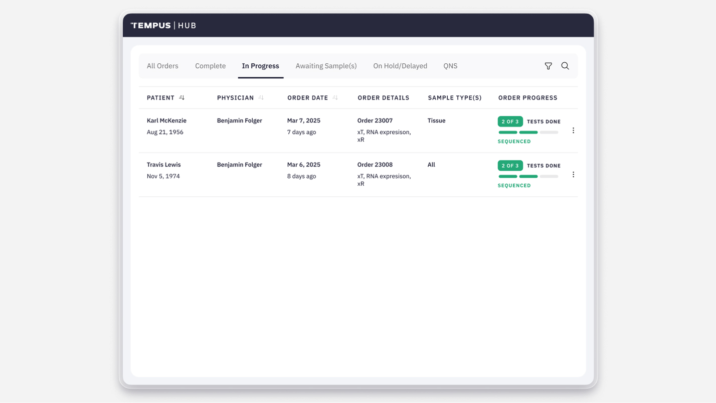Switch to All Orders tab
This screenshot has width=716, height=403.
point(162,66)
